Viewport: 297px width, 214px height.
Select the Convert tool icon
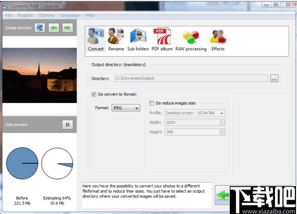[96, 39]
